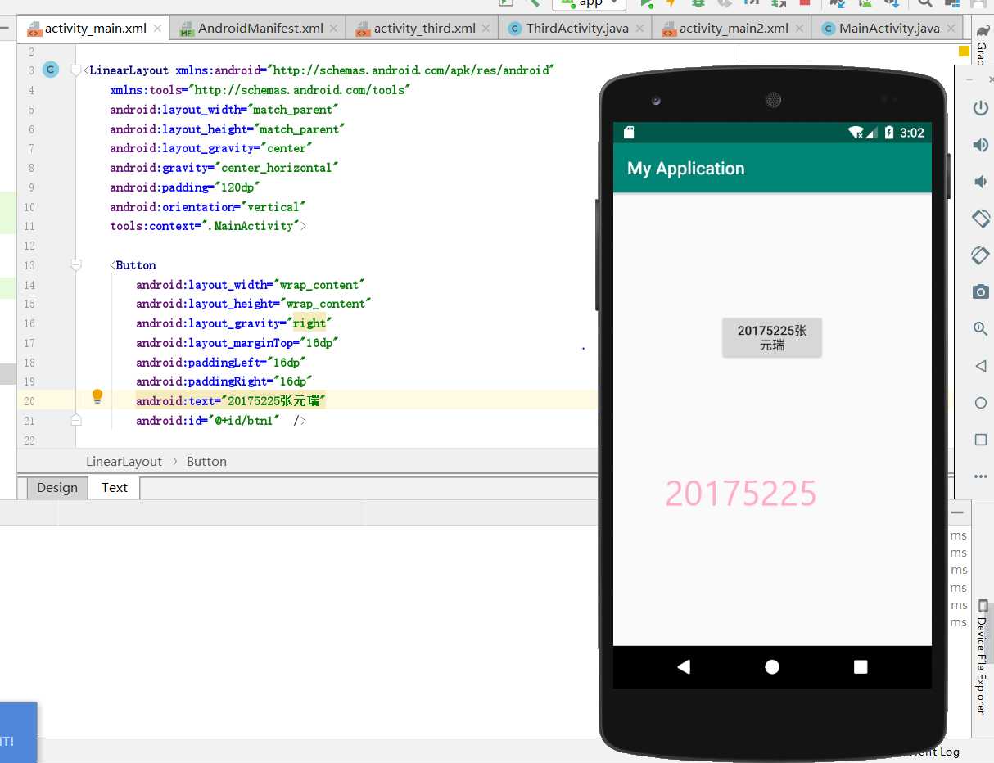This screenshot has width=994, height=763.
Task: Click the lightbulb intention icon on line 20
Action: tap(97, 397)
